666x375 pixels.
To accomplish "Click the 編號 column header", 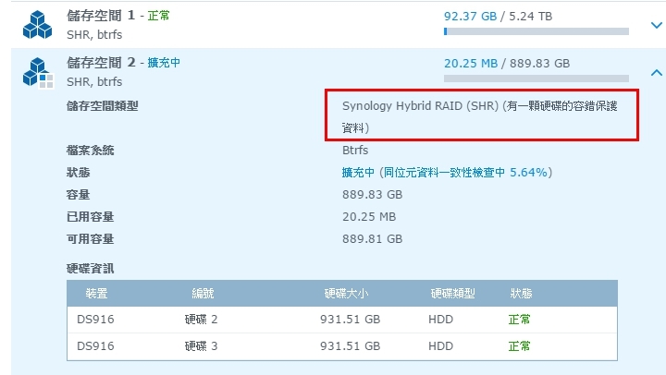I will [x=203, y=294].
